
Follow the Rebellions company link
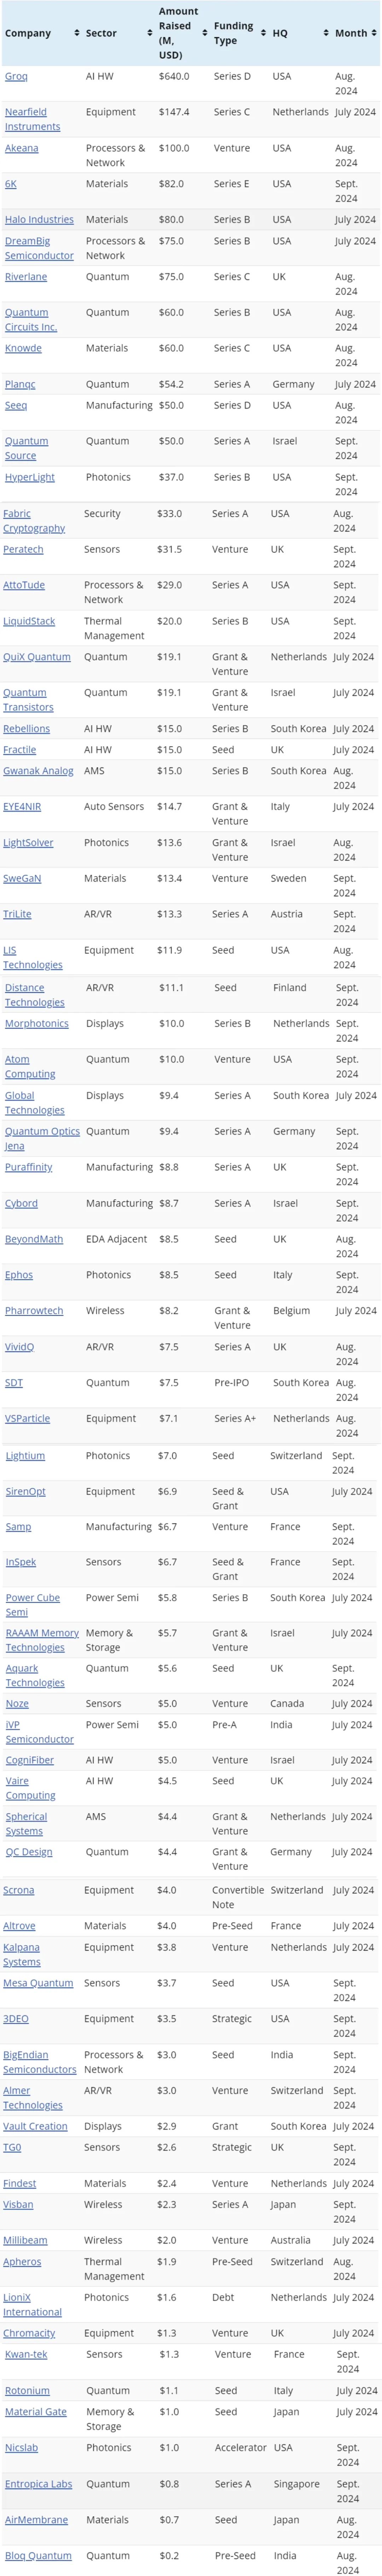(x=27, y=729)
